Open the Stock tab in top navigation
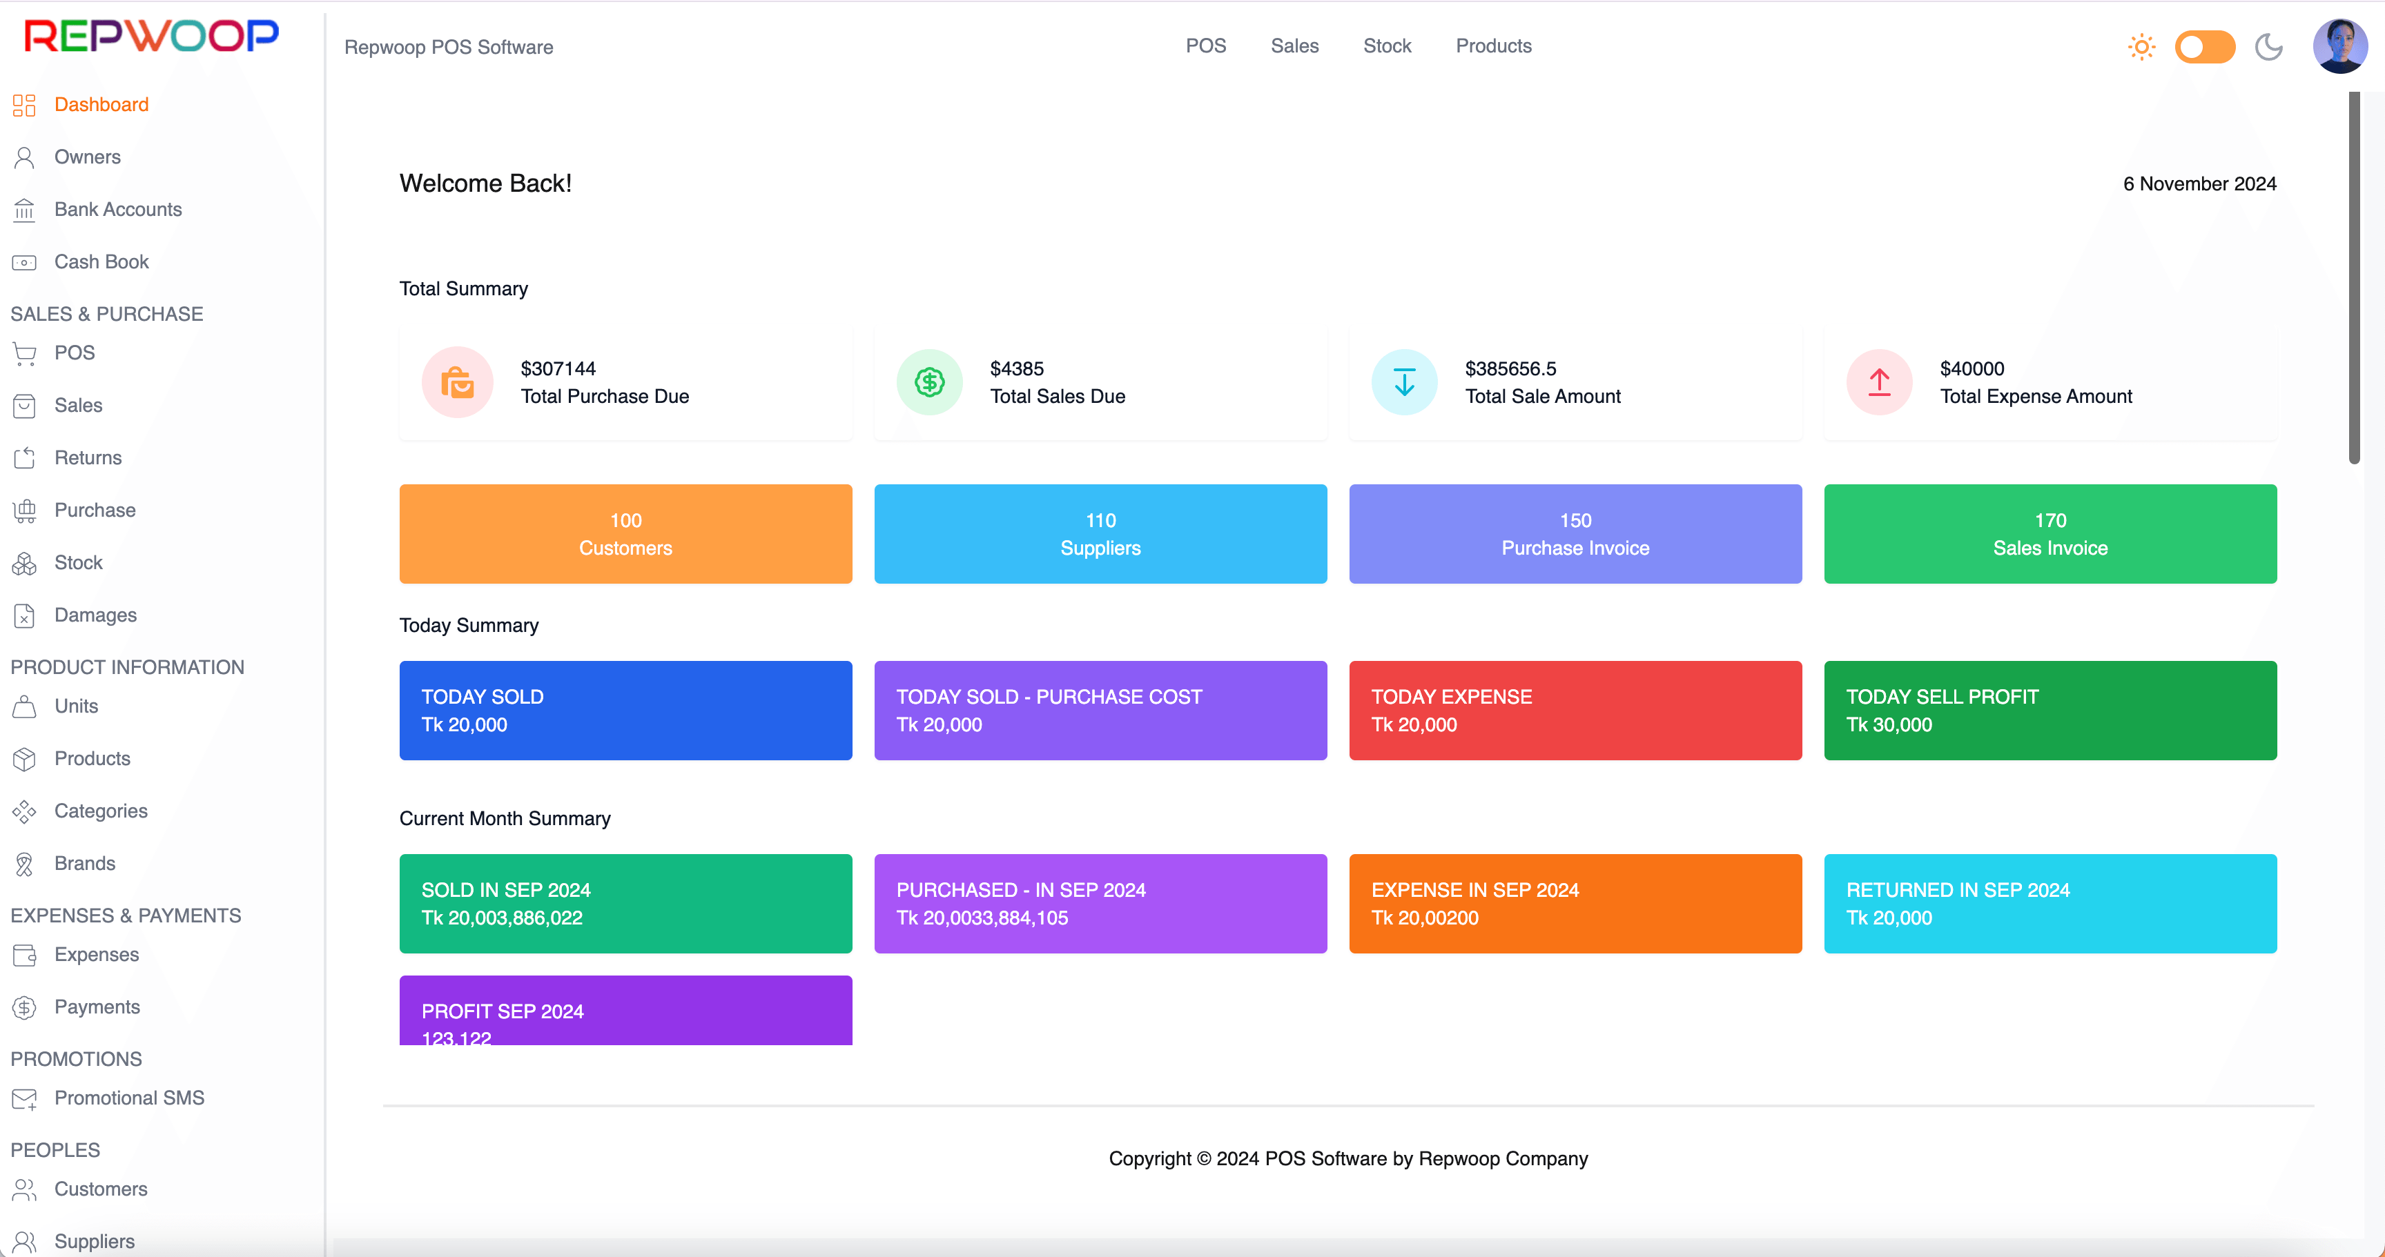The height and width of the screenshot is (1257, 2385). point(1386,46)
